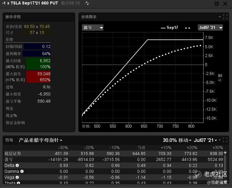Click the P&L cell -14191.28

pyautogui.click(x=58, y=159)
